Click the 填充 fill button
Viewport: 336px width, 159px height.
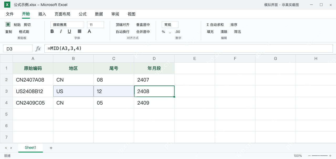pos(210,32)
